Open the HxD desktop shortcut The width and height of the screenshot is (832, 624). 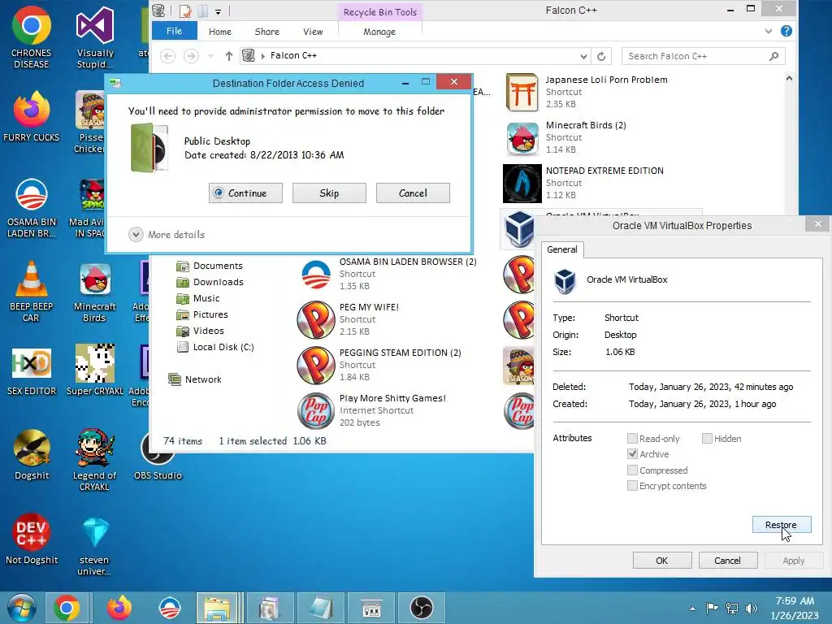coord(32,371)
